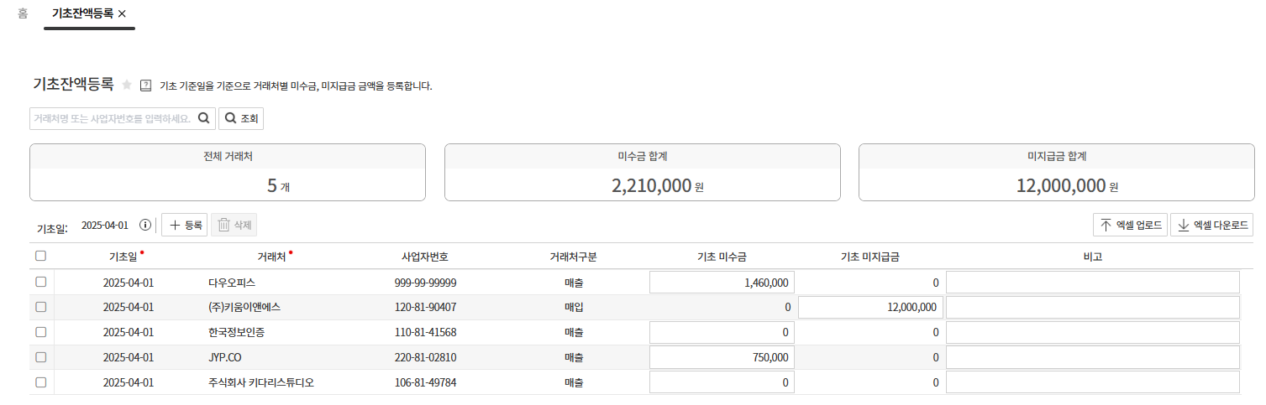
Task: Check the 다우오피스 row checkbox
Action: point(41,282)
